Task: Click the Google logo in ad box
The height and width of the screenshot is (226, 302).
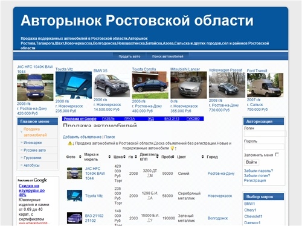Action: click(40, 180)
